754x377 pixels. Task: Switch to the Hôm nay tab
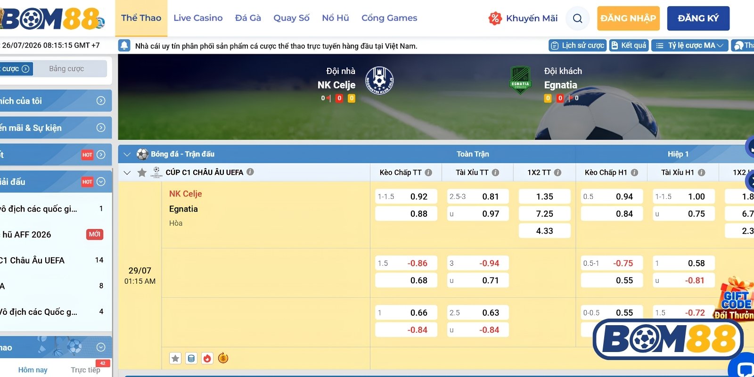pos(33,370)
